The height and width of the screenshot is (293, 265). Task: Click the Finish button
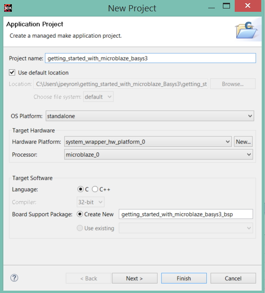[184, 278]
